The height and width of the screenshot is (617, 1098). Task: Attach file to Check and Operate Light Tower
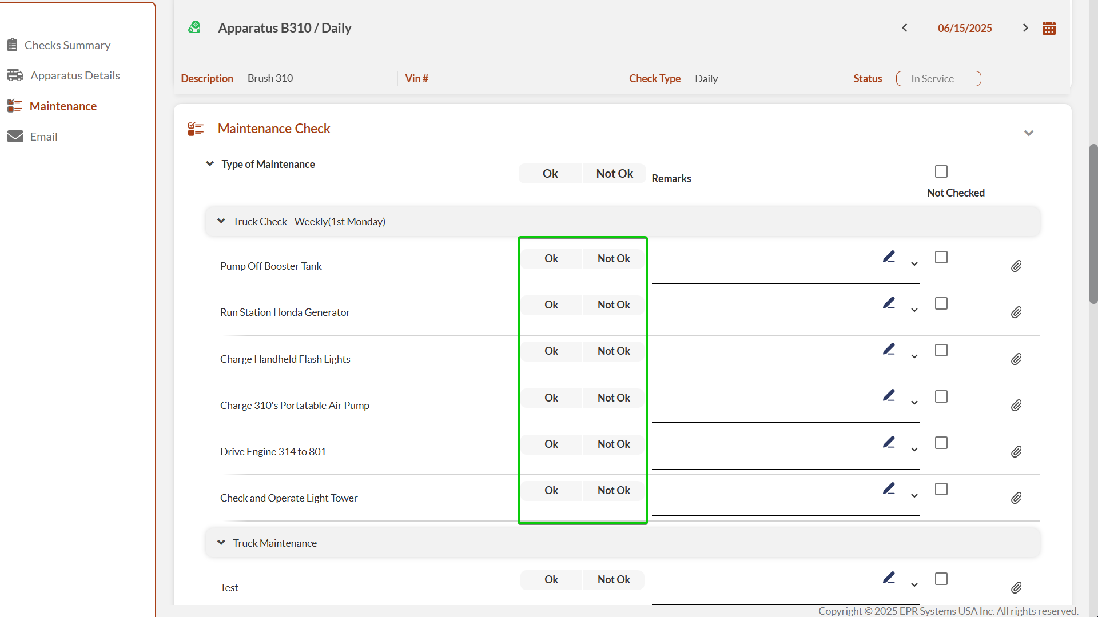click(1016, 498)
